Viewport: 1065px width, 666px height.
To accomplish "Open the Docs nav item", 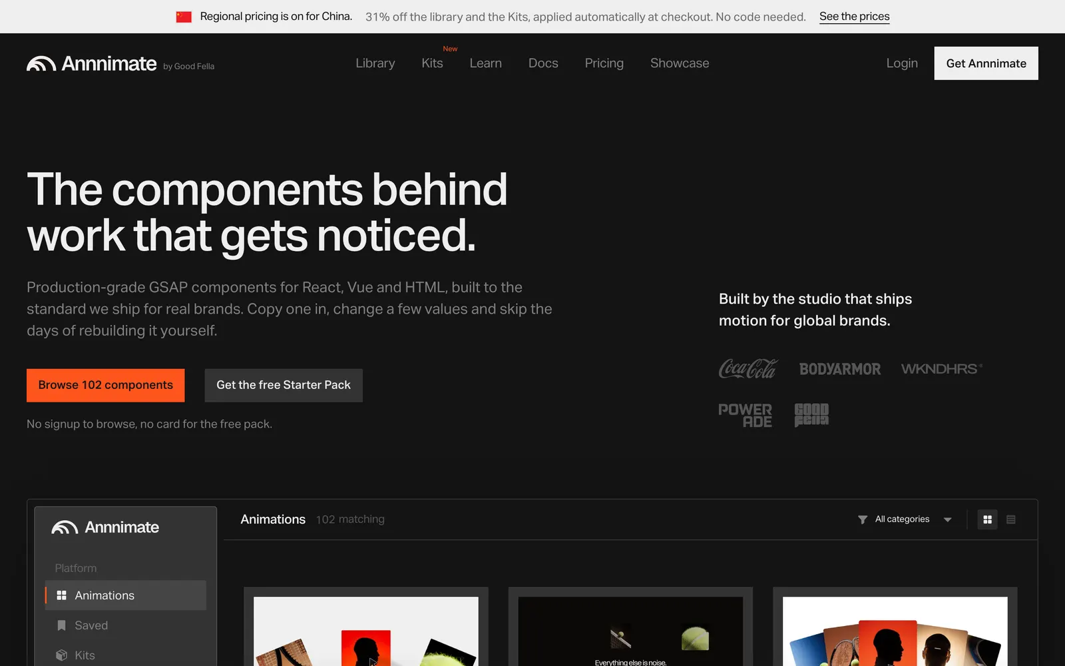I will 543,63.
